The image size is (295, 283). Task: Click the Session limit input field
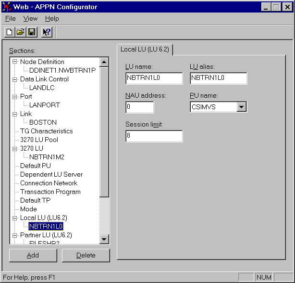point(154,136)
